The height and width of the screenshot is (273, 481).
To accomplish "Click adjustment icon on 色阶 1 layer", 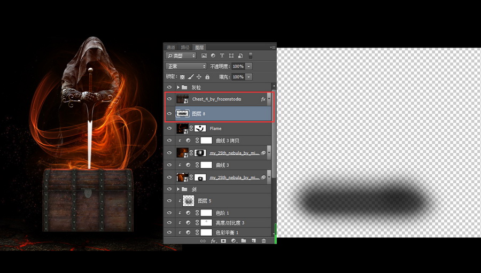I will tap(188, 213).
